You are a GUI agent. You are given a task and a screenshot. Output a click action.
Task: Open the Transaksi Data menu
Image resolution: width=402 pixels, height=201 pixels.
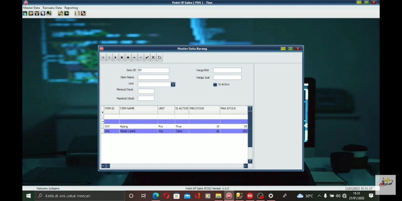click(x=52, y=8)
